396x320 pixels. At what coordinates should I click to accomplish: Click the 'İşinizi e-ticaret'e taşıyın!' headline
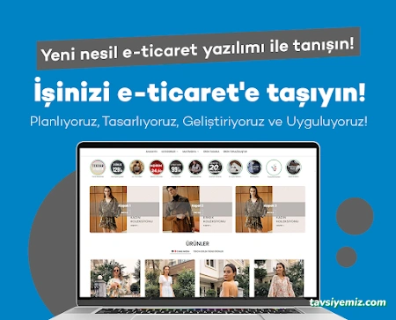(200, 91)
